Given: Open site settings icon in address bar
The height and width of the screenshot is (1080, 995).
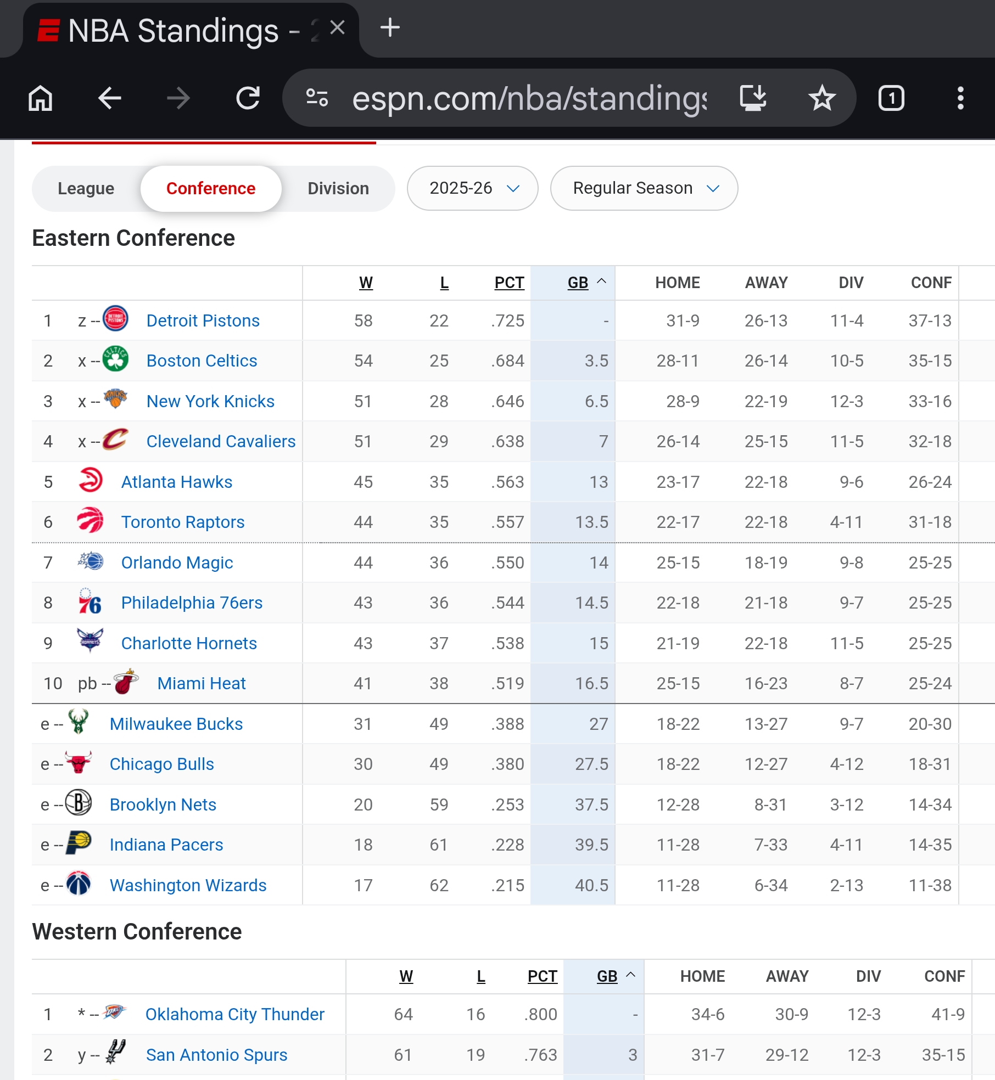Looking at the screenshot, I should click(317, 98).
